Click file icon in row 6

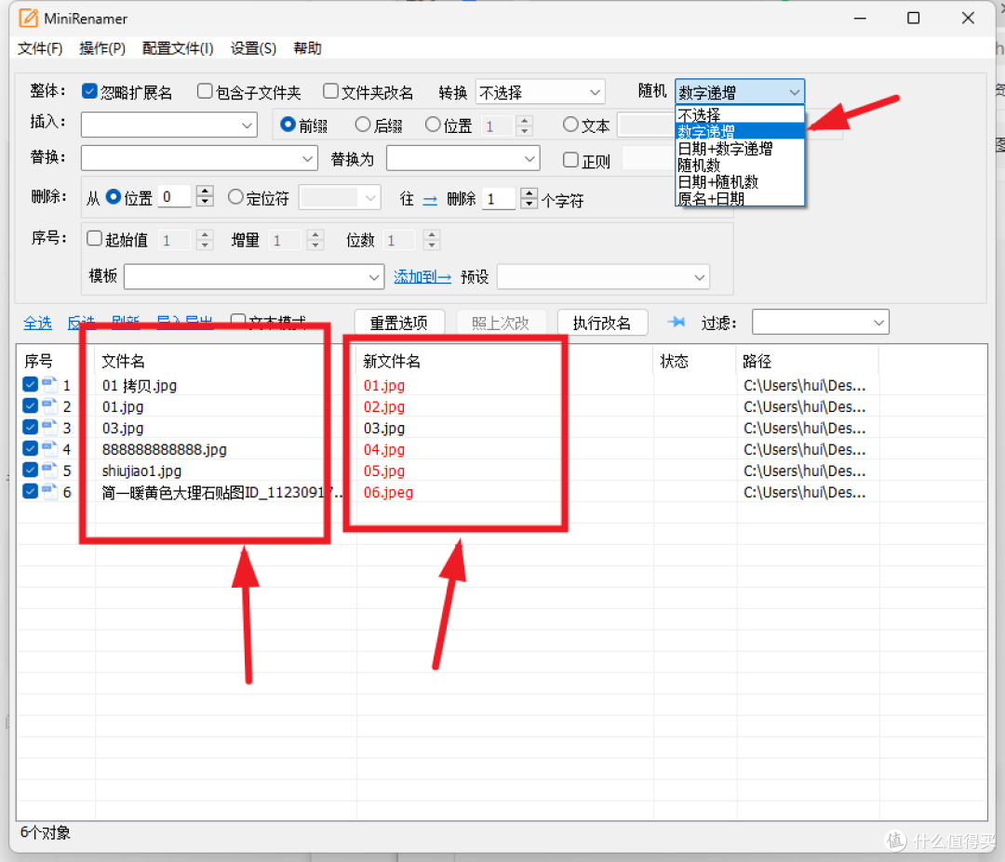click(49, 491)
